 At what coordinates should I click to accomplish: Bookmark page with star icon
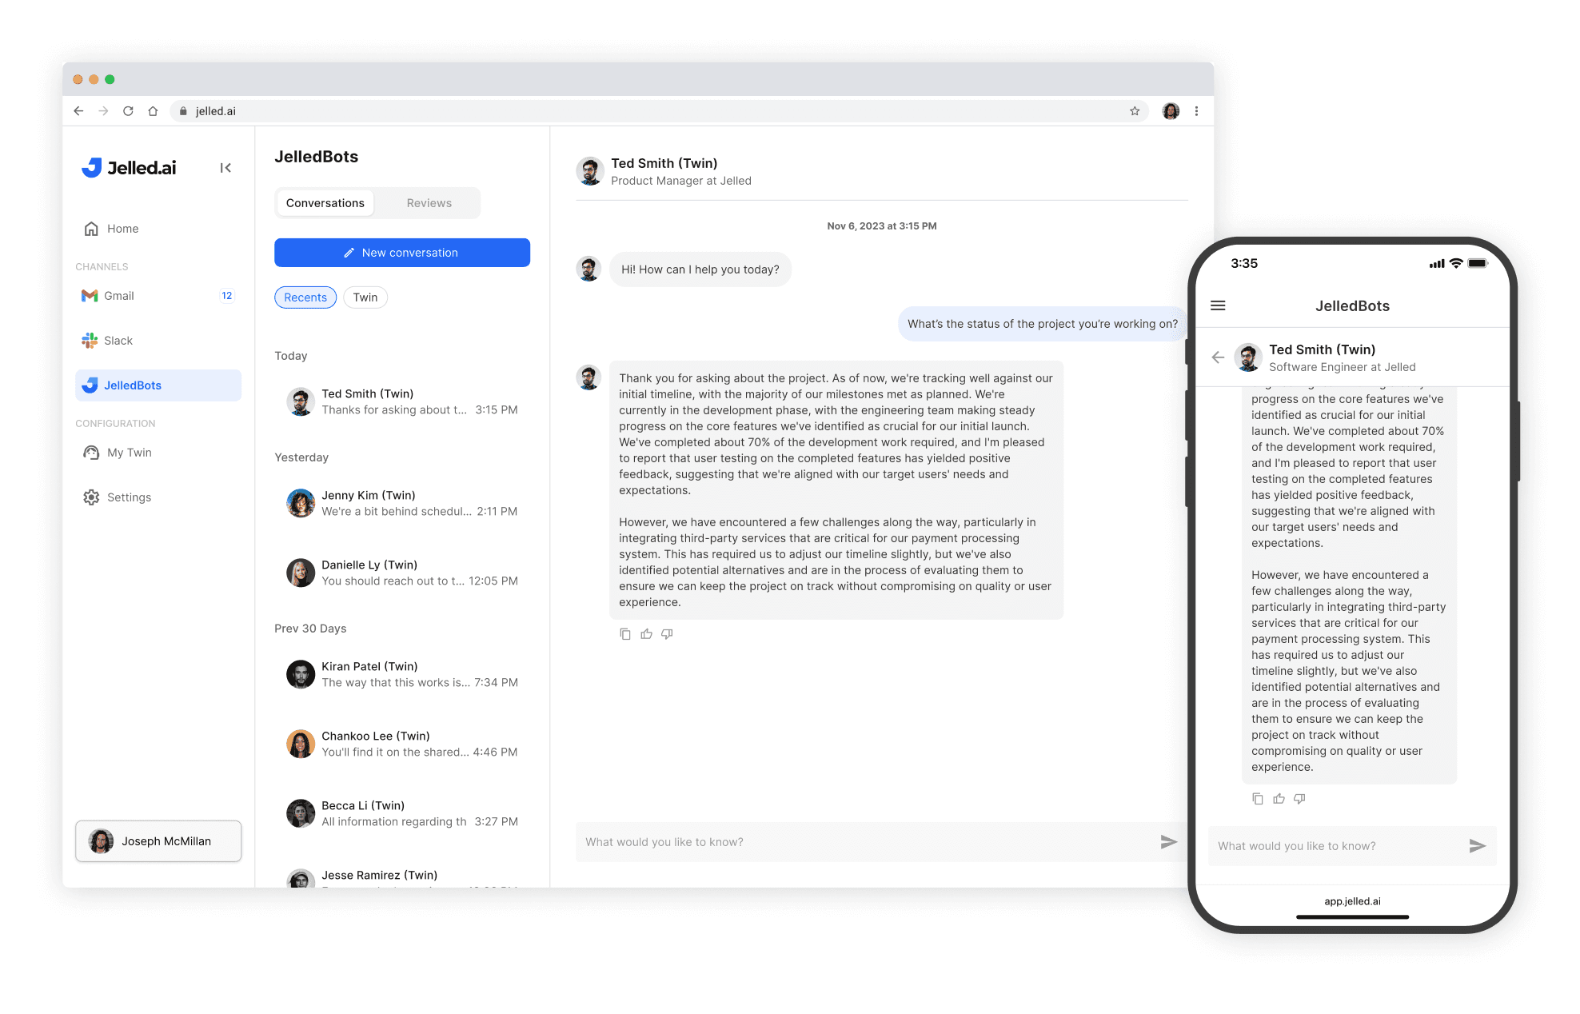pos(1135,111)
